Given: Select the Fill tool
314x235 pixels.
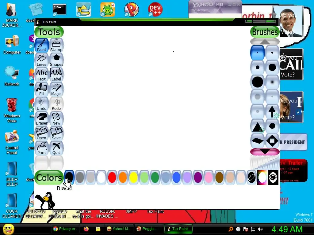Looking at the screenshot, I should click(x=42, y=89).
